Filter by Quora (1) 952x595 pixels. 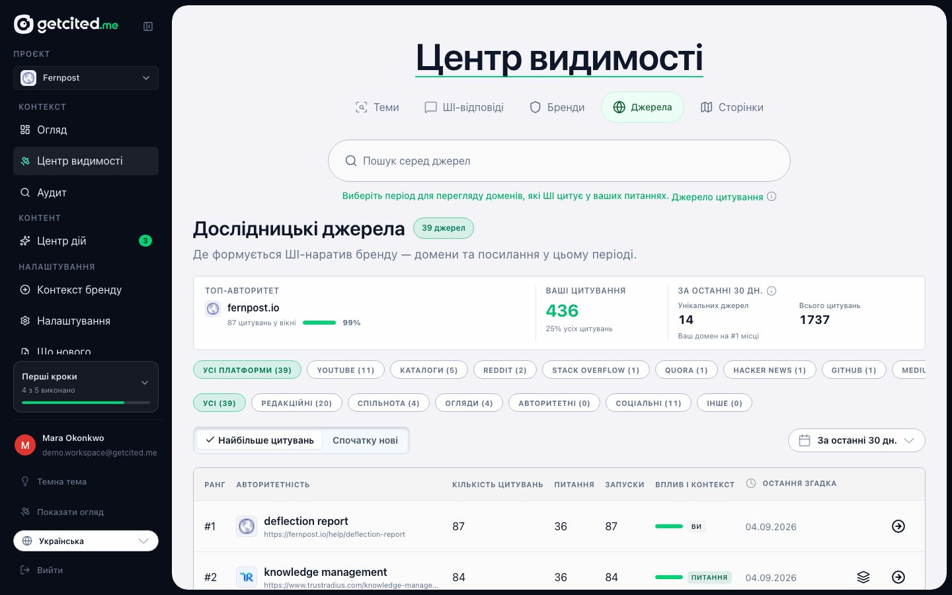[686, 370]
